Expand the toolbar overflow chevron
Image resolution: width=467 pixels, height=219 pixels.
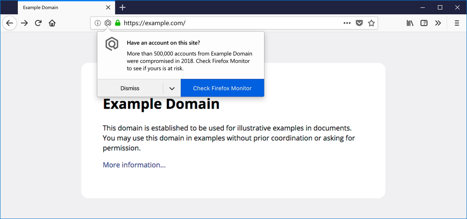click(x=438, y=23)
